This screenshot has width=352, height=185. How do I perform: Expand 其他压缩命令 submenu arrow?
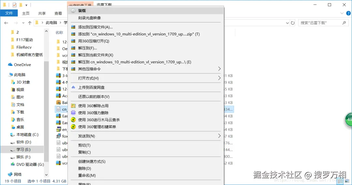pyautogui.click(x=219, y=69)
